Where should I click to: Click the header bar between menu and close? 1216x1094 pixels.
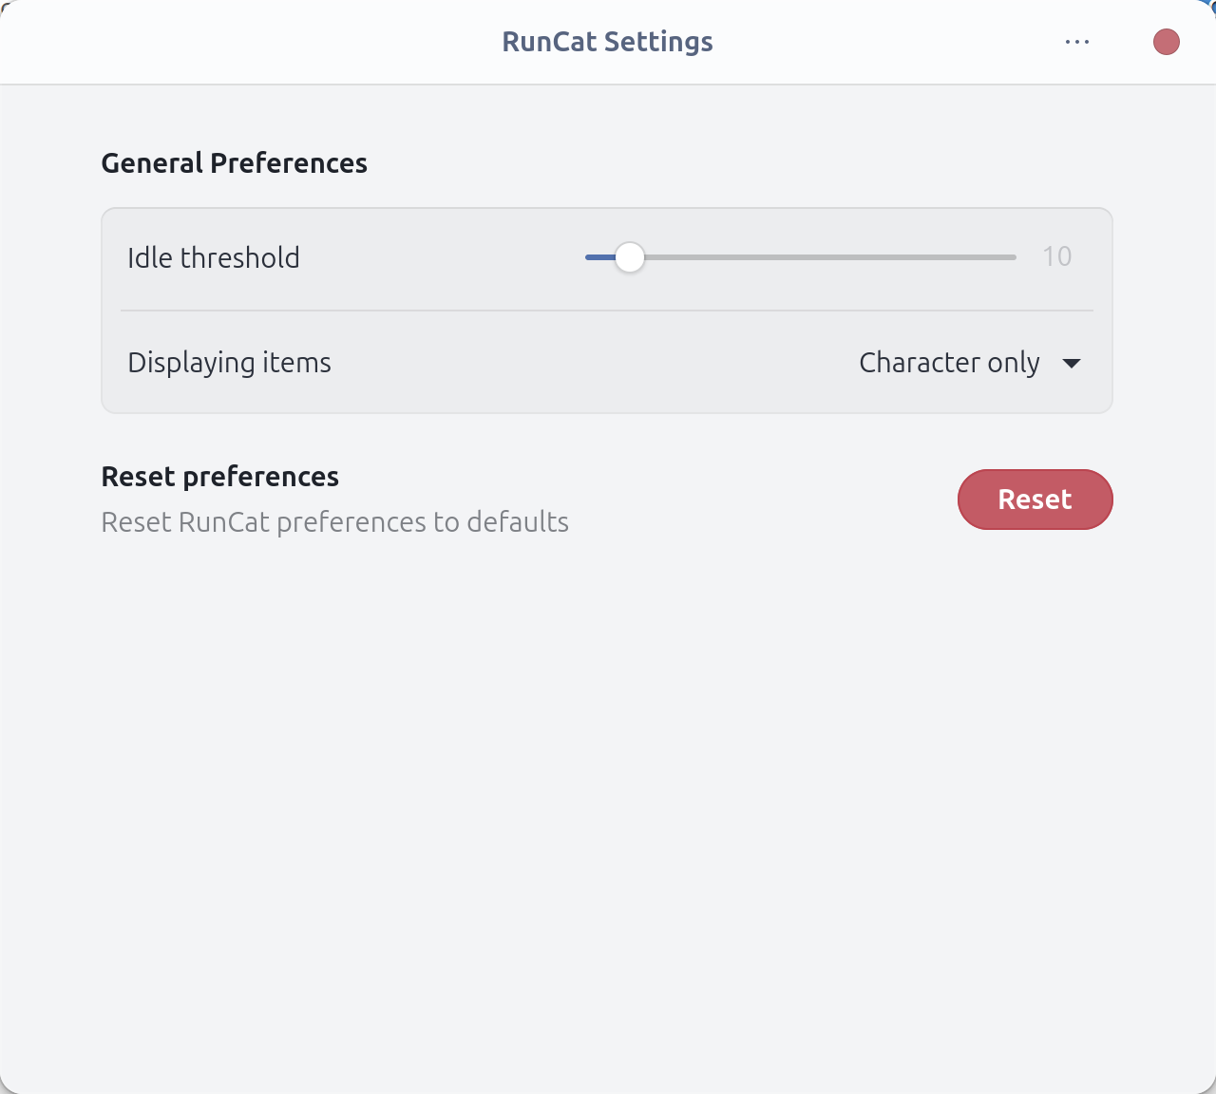[1121, 42]
